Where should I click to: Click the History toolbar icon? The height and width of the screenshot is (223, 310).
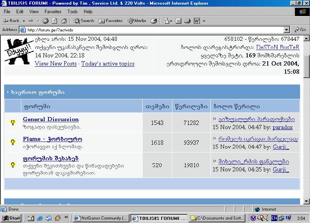click(154, 21)
